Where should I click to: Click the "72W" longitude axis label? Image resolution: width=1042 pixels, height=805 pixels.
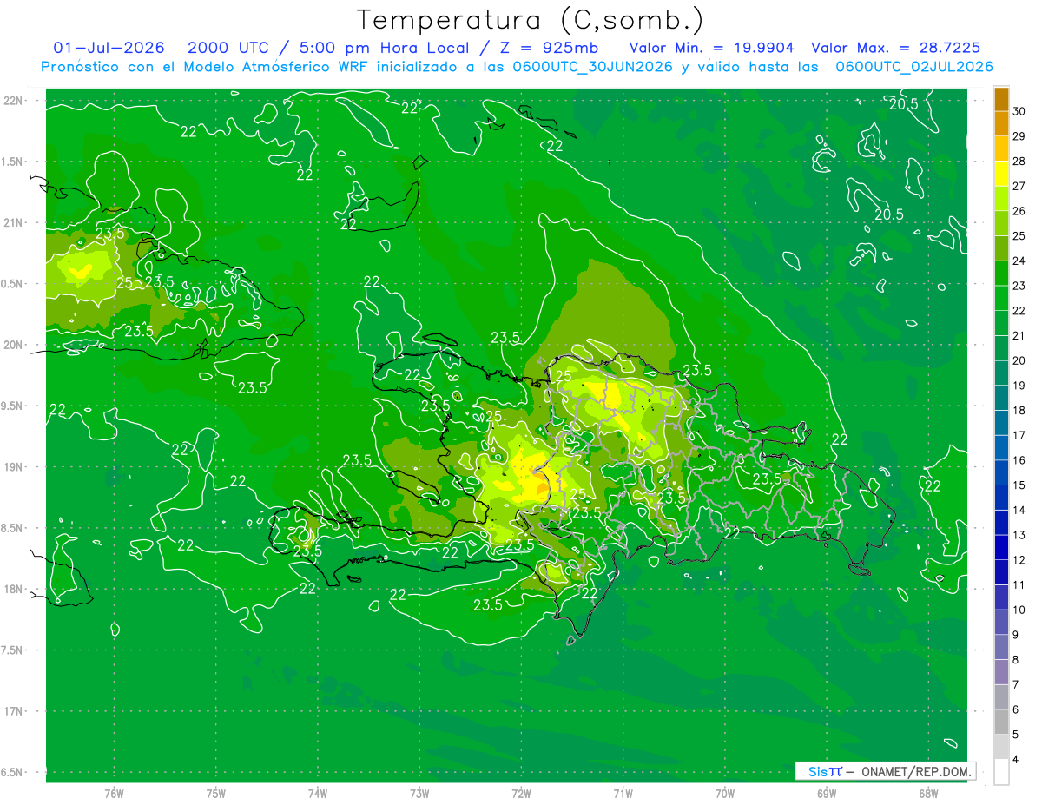pyautogui.click(x=521, y=794)
